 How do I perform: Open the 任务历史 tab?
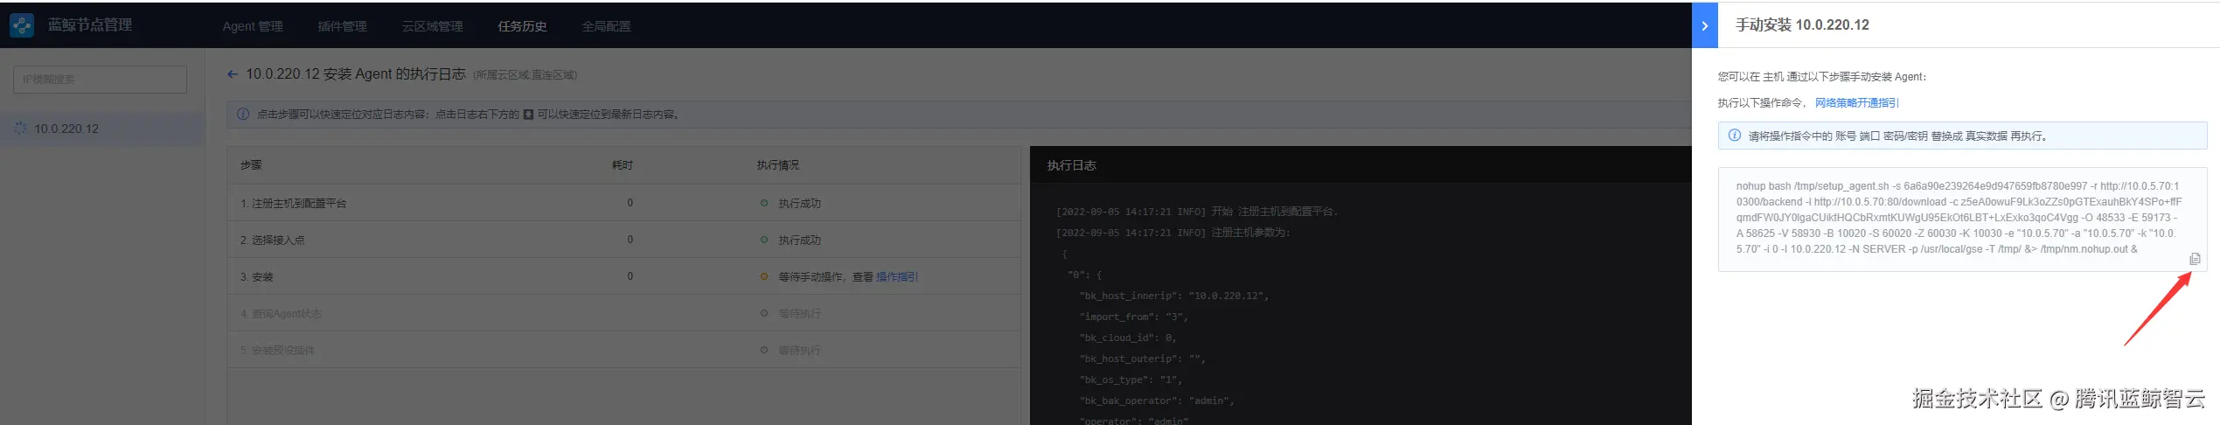(x=522, y=26)
